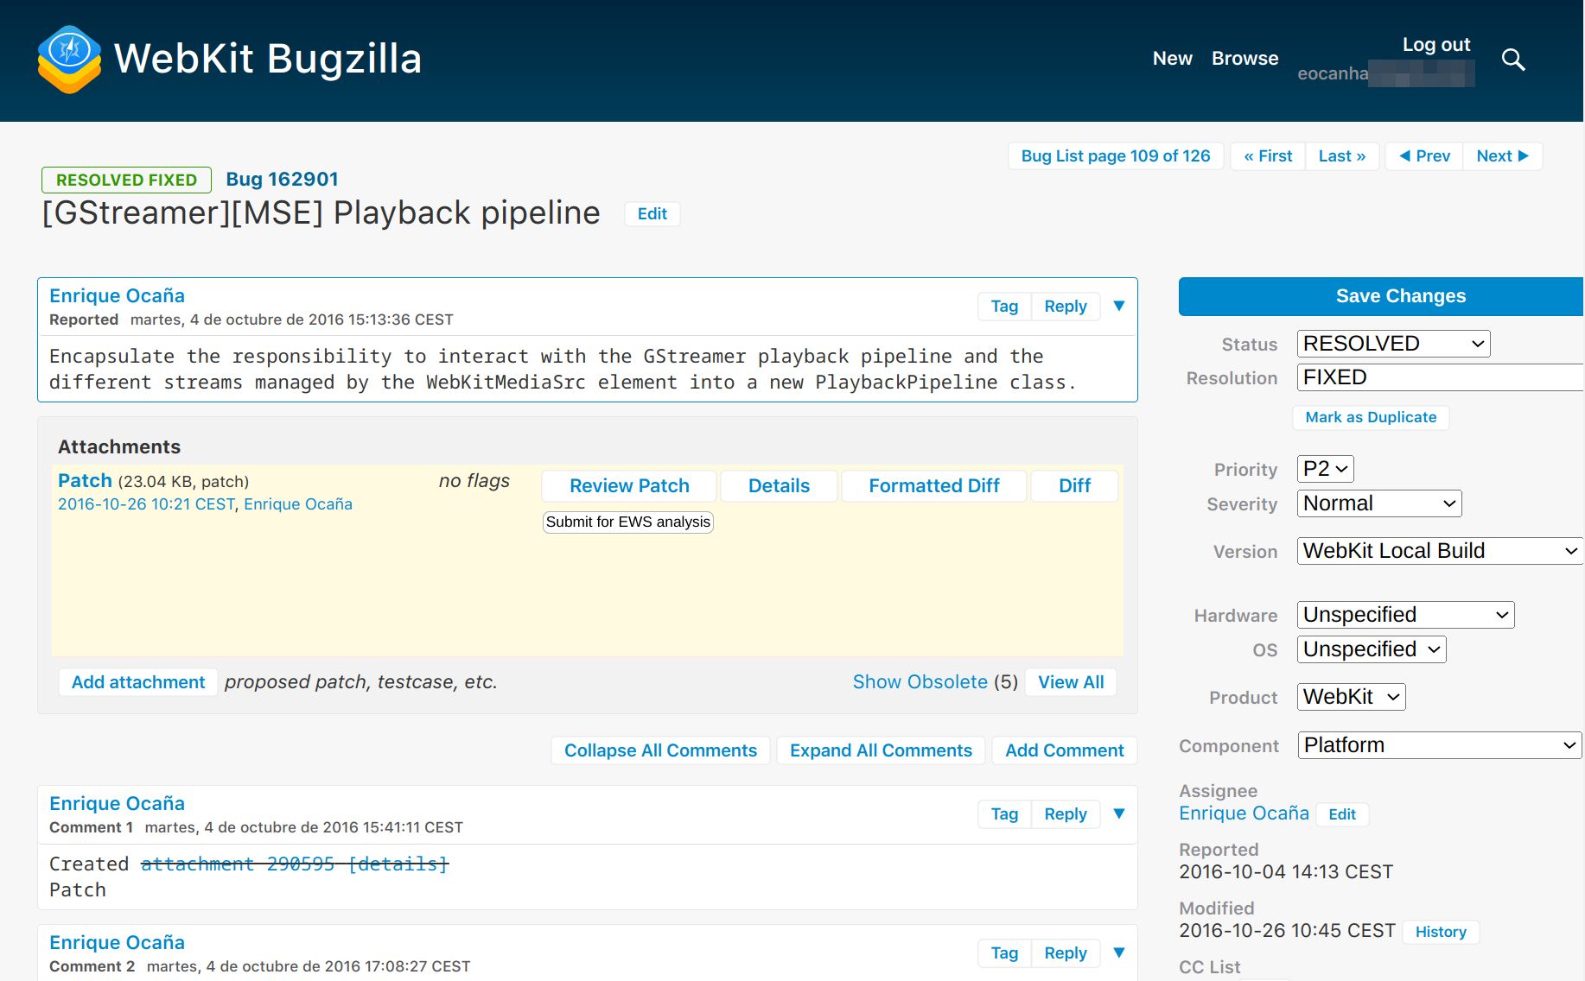
Task: Reply to Comment 1
Action: 1066,814
